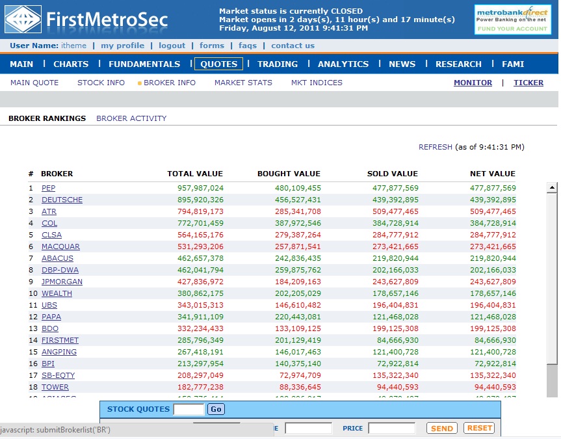561x439 pixels.
Task: Open broker UBS details
Action: click(x=49, y=305)
